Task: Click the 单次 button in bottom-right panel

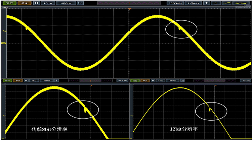Action: click(x=144, y=81)
